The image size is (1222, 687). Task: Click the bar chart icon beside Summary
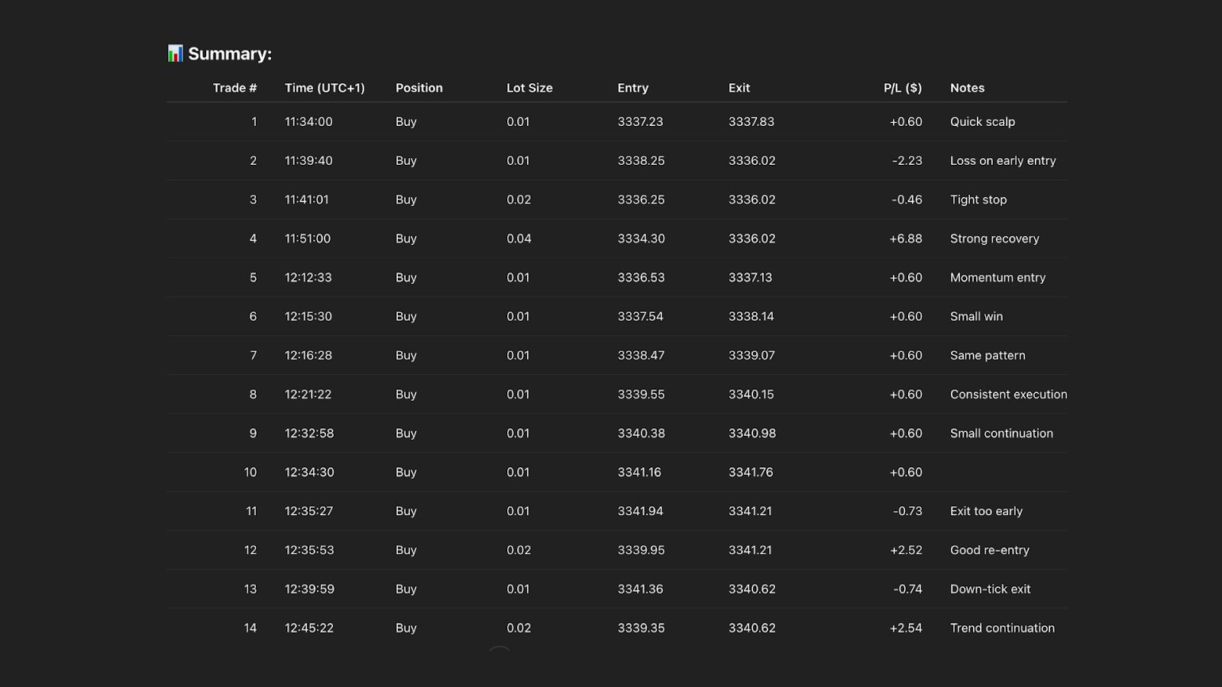175,53
